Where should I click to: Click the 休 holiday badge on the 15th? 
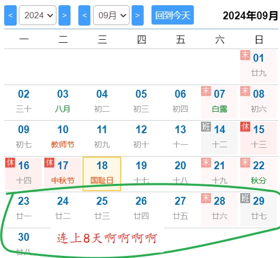click(x=245, y=127)
